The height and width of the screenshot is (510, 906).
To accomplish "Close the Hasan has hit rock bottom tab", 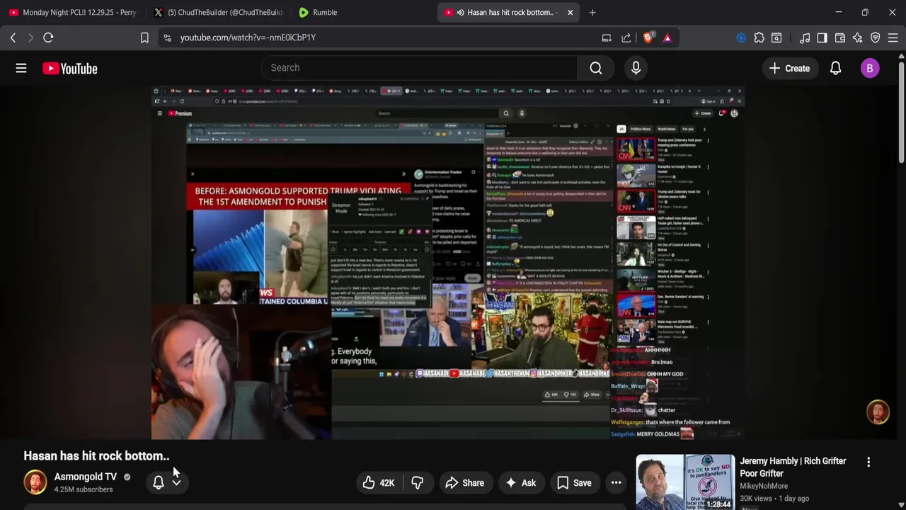I will 570,12.
